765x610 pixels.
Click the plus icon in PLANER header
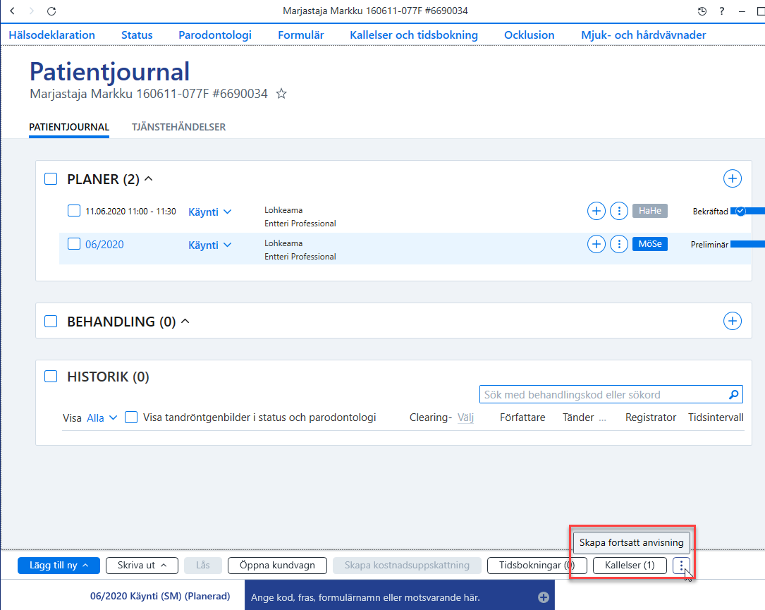tap(732, 178)
